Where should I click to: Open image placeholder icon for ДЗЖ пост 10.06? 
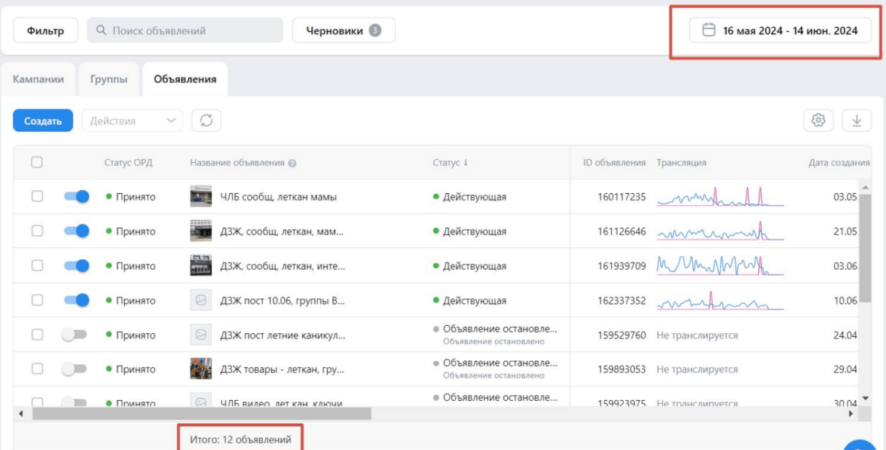(x=201, y=301)
